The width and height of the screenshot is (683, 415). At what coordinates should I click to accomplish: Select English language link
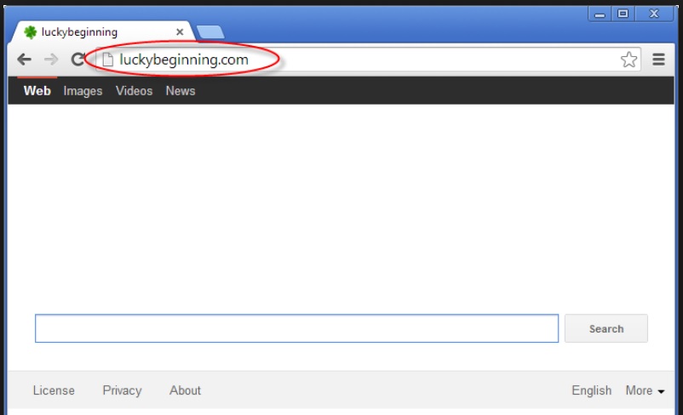click(x=592, y=390)
